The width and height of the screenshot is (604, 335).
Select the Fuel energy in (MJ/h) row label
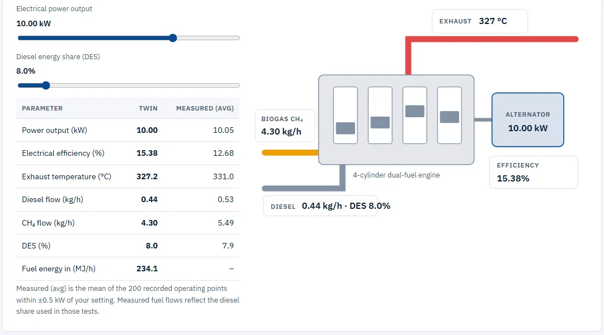[59, 269]
